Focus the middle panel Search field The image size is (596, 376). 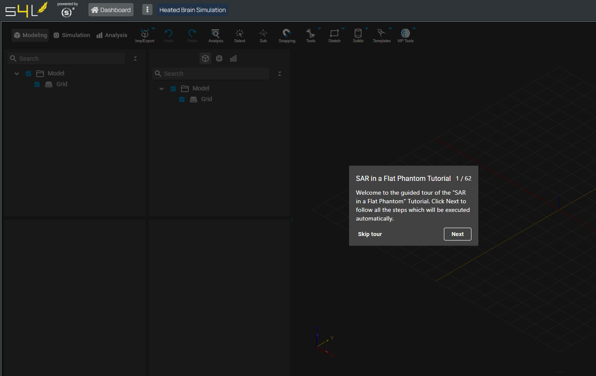click(x=211, y=74)
